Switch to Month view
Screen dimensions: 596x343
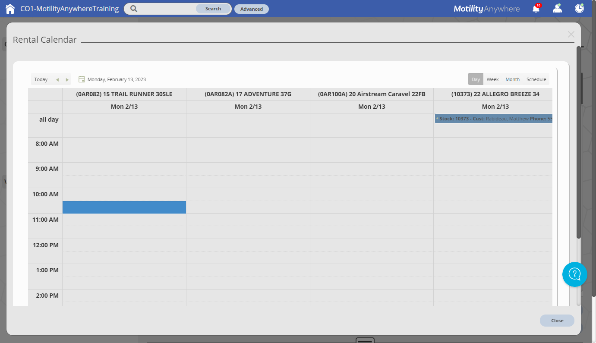[x=512, y=79]
